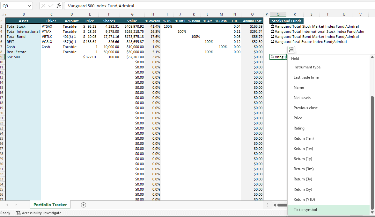Click the $291.74 annual cost cell
Screen dimensions: 375x217
click(252, 31)
